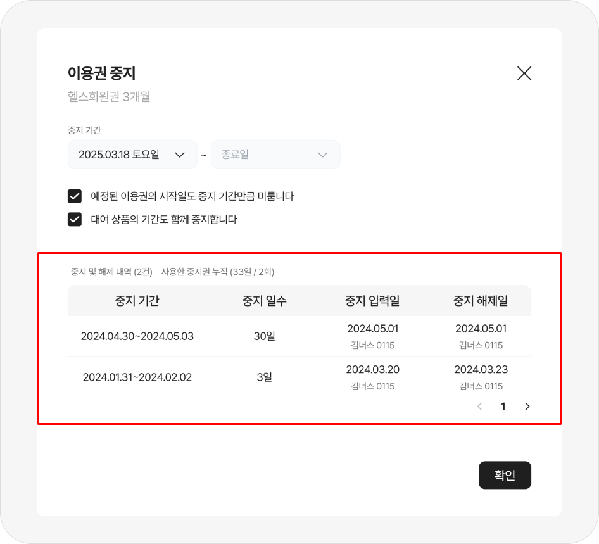Select the 2024.01.31~2024.02.02 history row
Viewport: 599px width, 544px height.
[x=137, y=377]
